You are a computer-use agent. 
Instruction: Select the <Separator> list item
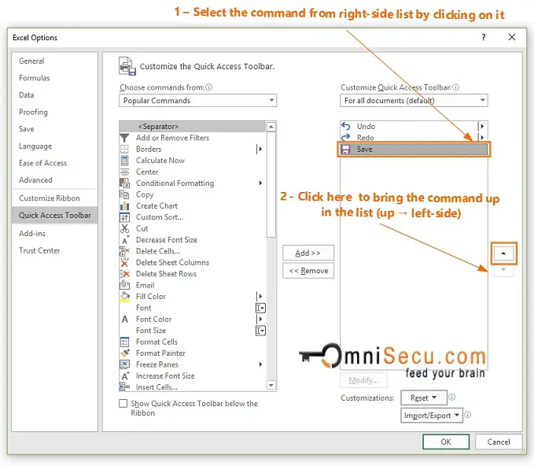(x=193, y=127)
